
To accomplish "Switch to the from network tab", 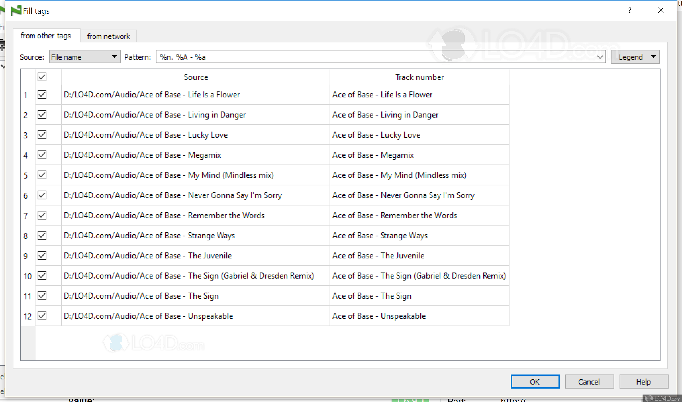I will [108, 36].
